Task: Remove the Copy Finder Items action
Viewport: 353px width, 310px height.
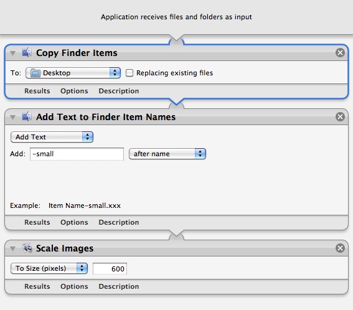Action: [340, 53]
